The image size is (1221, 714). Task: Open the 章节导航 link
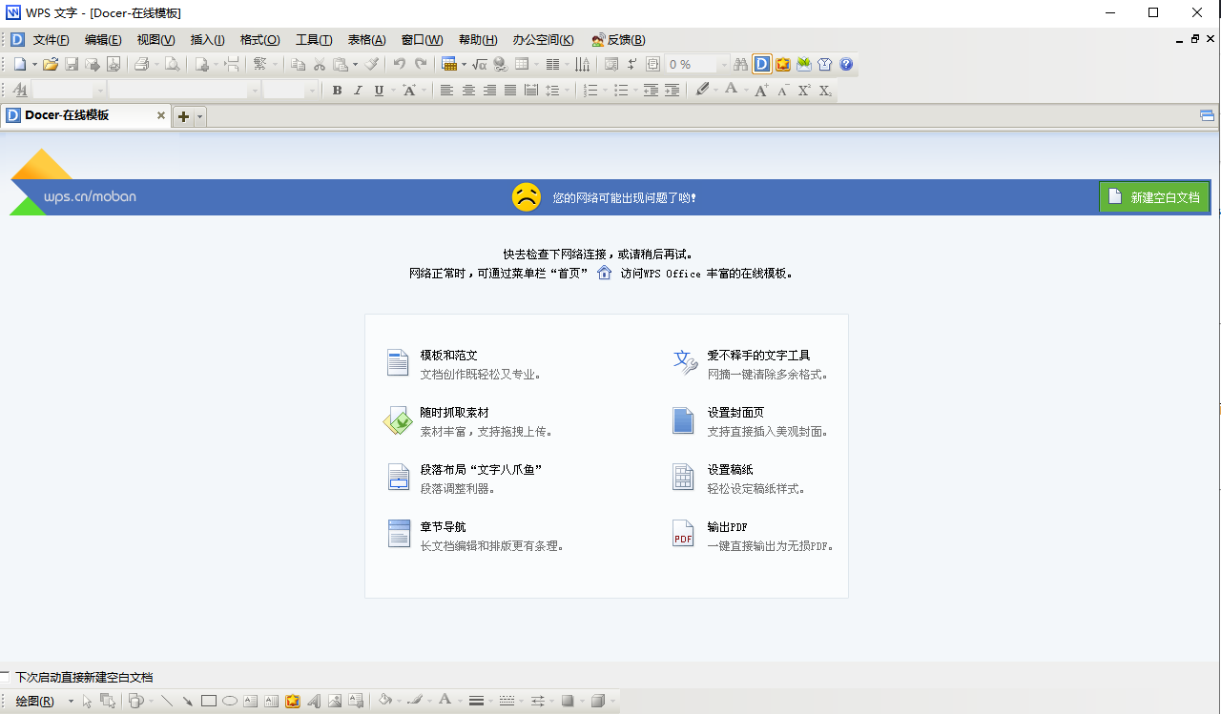(443, 526)
